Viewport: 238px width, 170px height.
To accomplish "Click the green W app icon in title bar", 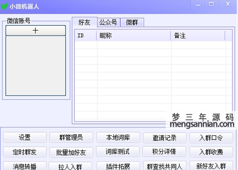I will click(4, 6).
